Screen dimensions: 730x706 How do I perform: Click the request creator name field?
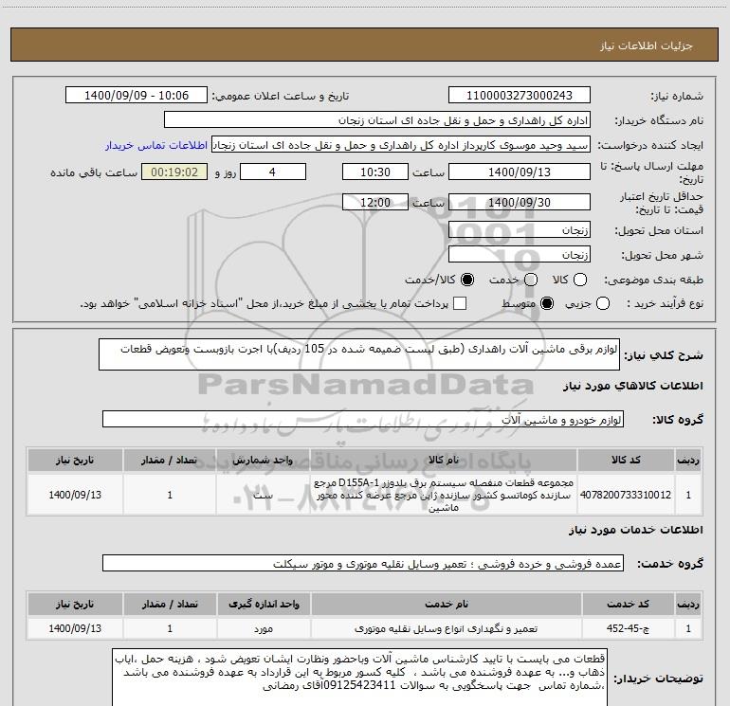click(x=401, y=145)
